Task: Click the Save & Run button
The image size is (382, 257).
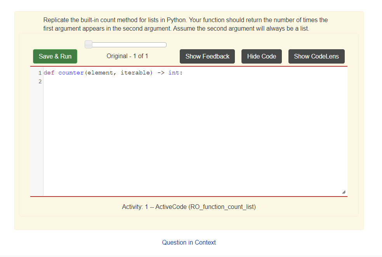Action: [55, 56]
